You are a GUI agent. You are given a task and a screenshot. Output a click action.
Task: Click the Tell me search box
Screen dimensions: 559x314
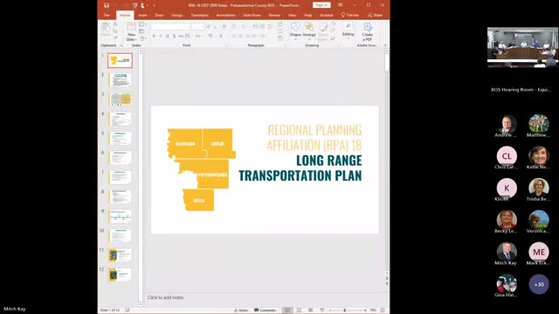pos(349,16)
